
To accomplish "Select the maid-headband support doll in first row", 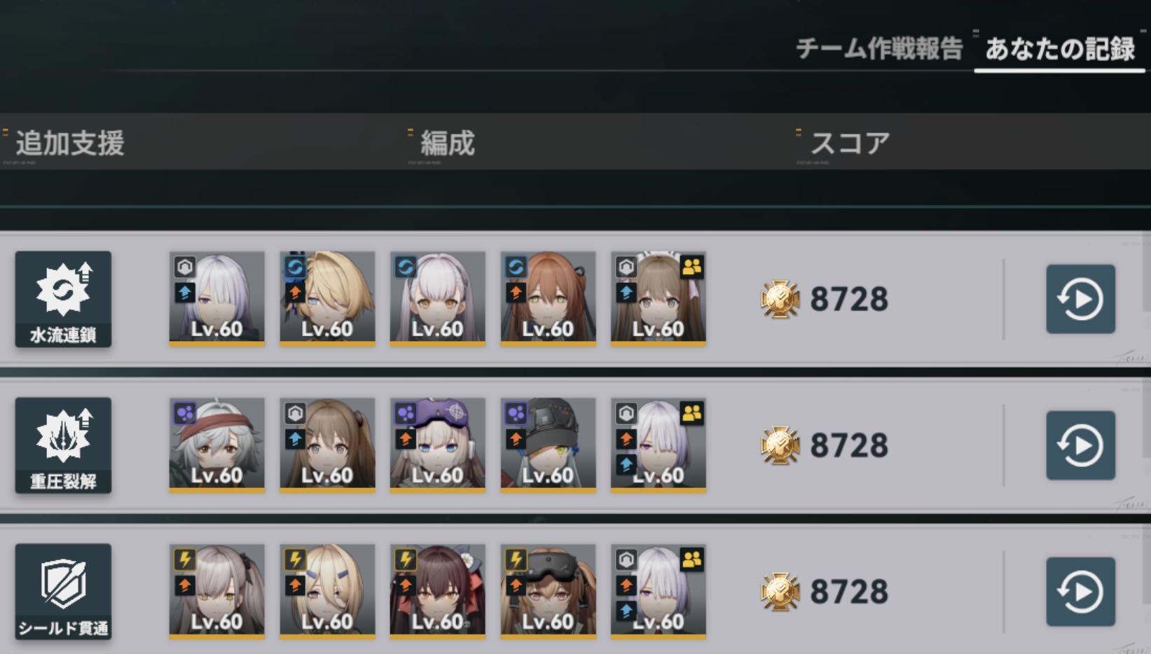I will point(659,299).
